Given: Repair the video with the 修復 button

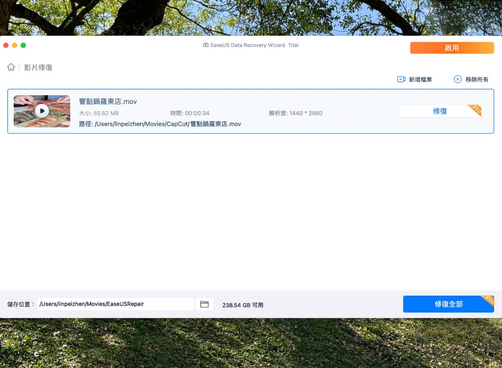Looking at the screenshot, I should tap(440, 111).
